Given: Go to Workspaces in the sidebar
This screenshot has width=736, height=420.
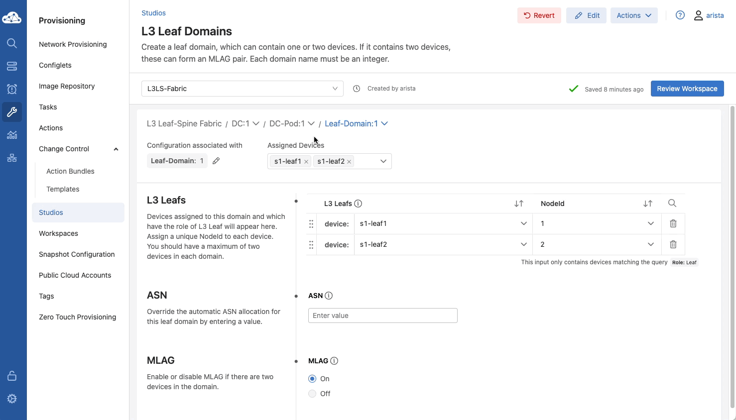Looking at the screenshot, I should pos(58,233).
